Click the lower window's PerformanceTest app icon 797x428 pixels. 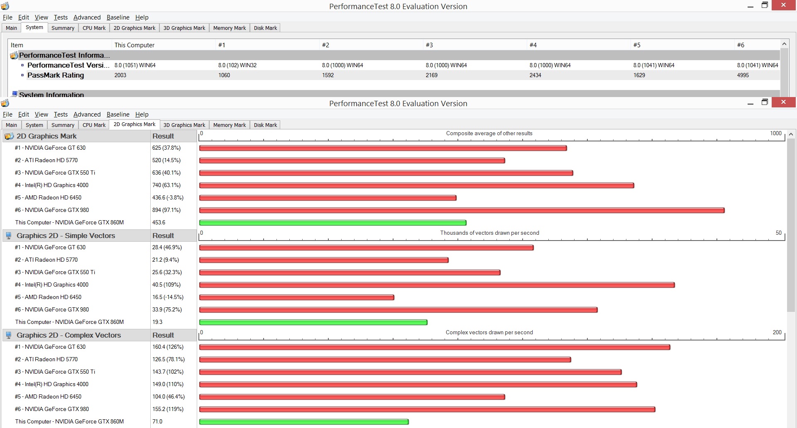click(5, 103)
